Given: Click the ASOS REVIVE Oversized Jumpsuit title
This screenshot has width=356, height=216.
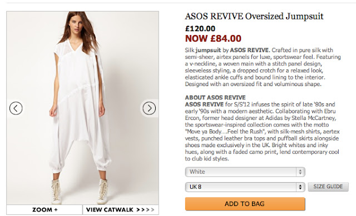Looking at the screenshot, I should click(x=254, y=17).
